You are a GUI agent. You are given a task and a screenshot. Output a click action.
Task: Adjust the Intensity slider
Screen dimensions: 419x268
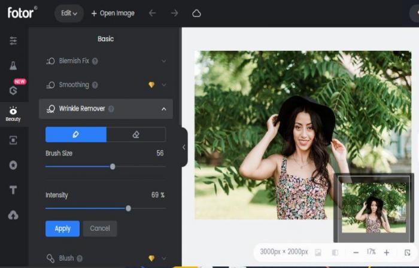[x=128, y=208]
